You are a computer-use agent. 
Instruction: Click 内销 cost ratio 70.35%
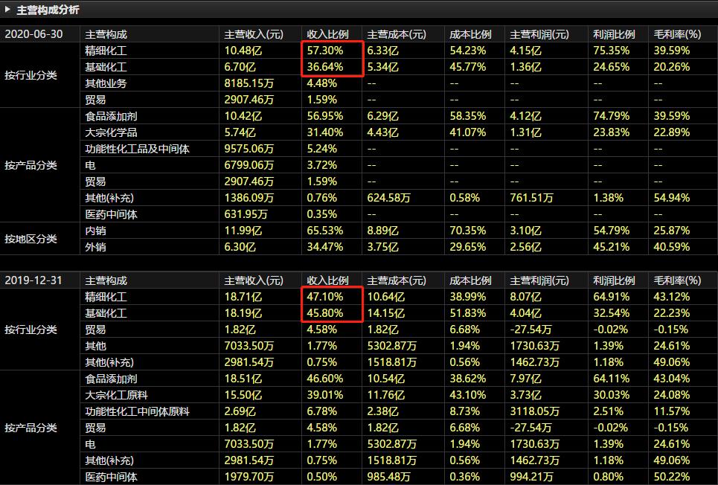click(x=467, y=231)
